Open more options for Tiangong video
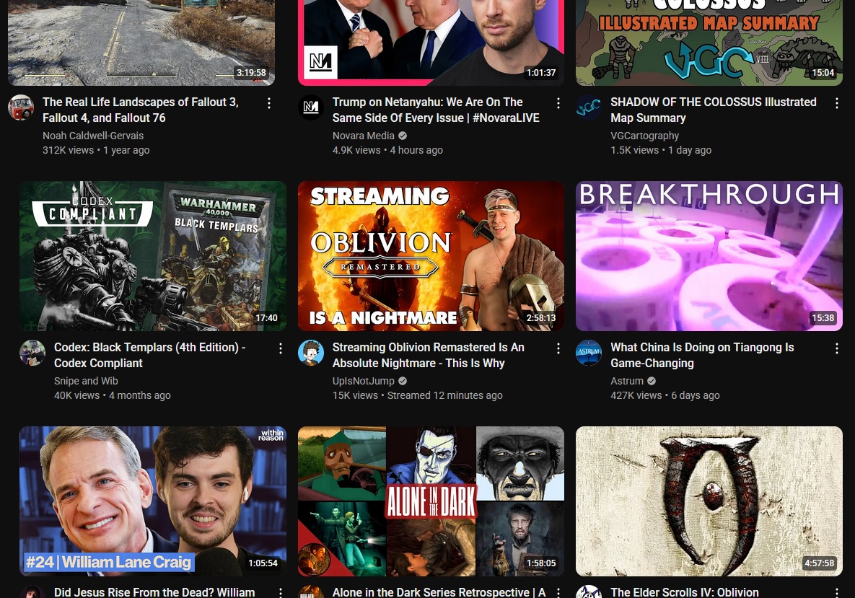 (x=836, y=348)
